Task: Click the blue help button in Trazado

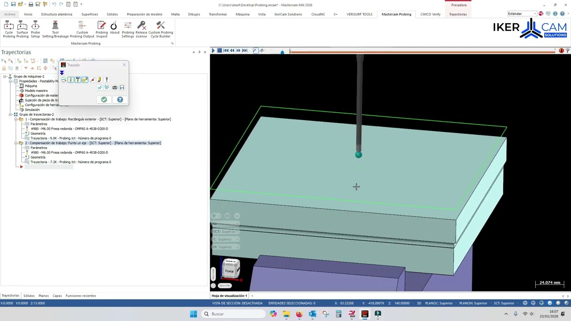Action: pyautogui.click(x=120, y=99)
